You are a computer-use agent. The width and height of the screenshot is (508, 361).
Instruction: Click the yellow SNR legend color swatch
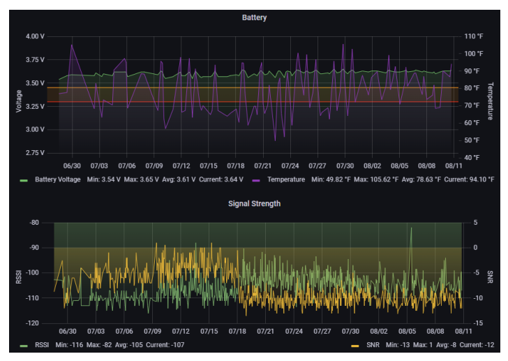(356, 345)
